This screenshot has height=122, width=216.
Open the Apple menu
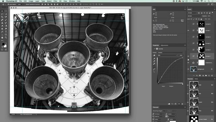coord(3,1)
